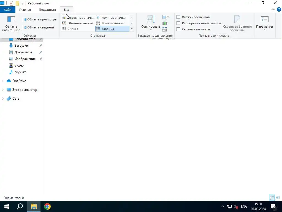
Task: Open taskbar Search magnifier
Action: [x=20, y=206]
